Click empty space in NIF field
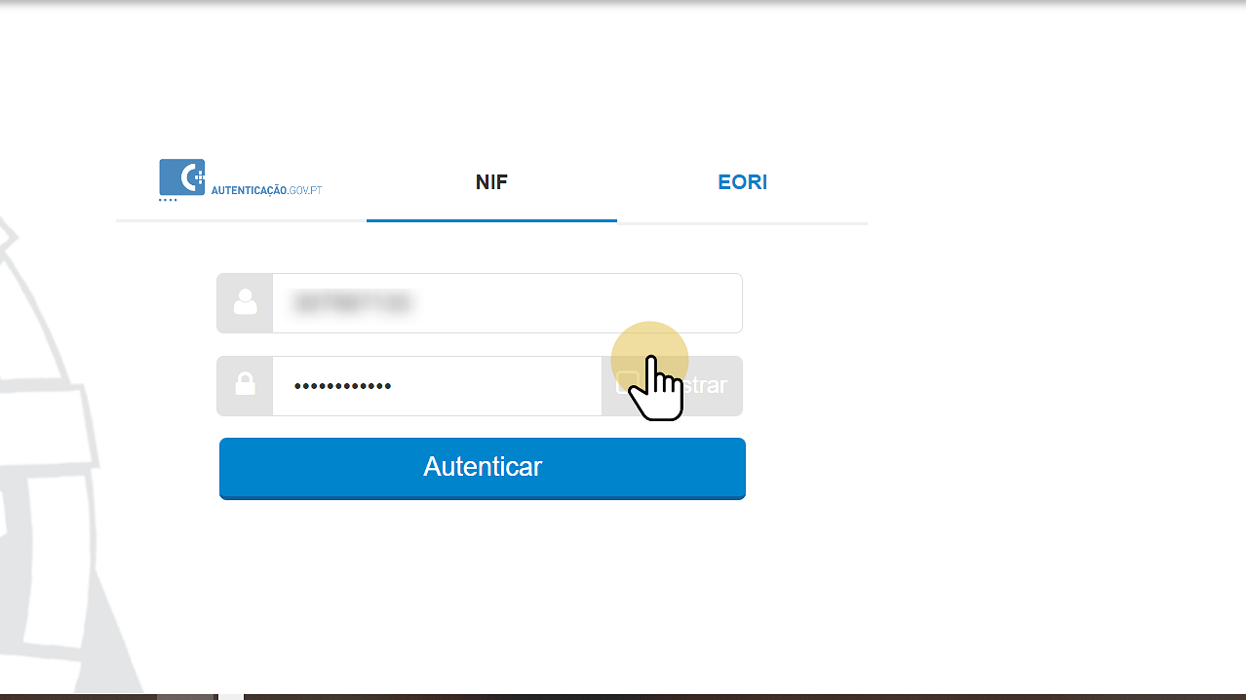The height and width of the screenshot is (700, 1246). pos(585,303)
